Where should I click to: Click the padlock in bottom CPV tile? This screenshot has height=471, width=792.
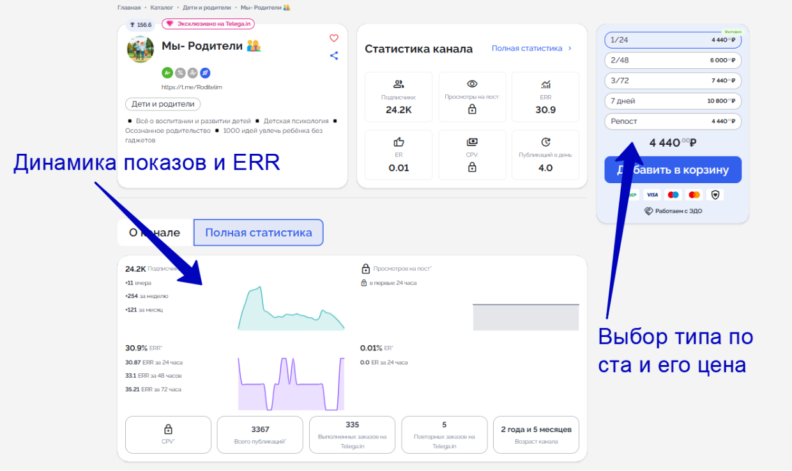click(x=168, y=429)
